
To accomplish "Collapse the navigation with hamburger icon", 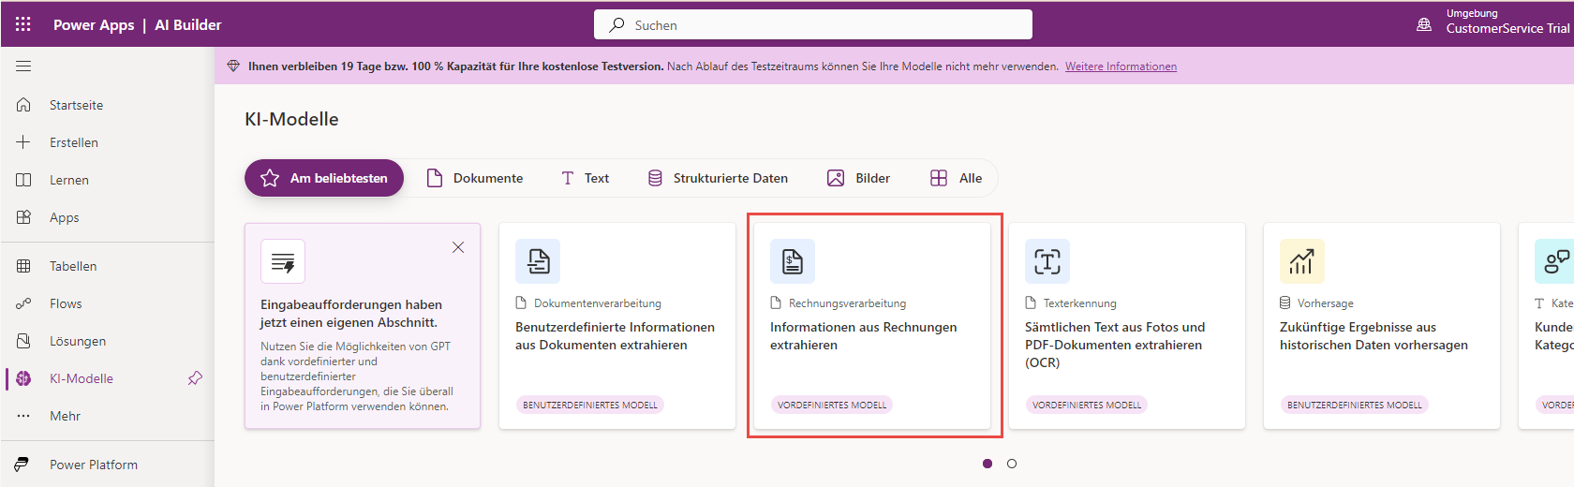I will (x=23, y=66).
